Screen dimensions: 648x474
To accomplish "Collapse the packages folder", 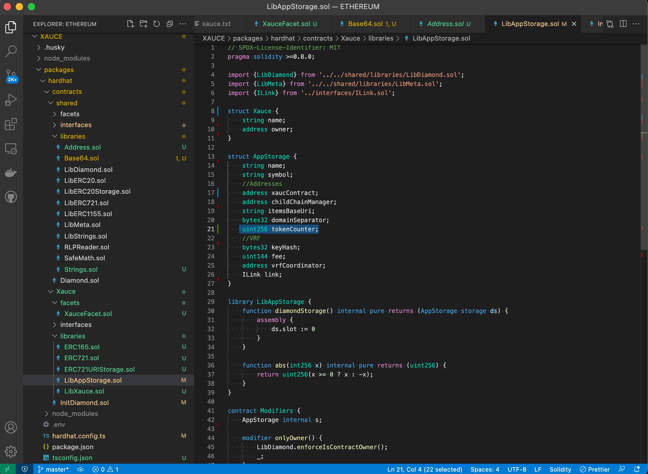I will pos(108,70).
